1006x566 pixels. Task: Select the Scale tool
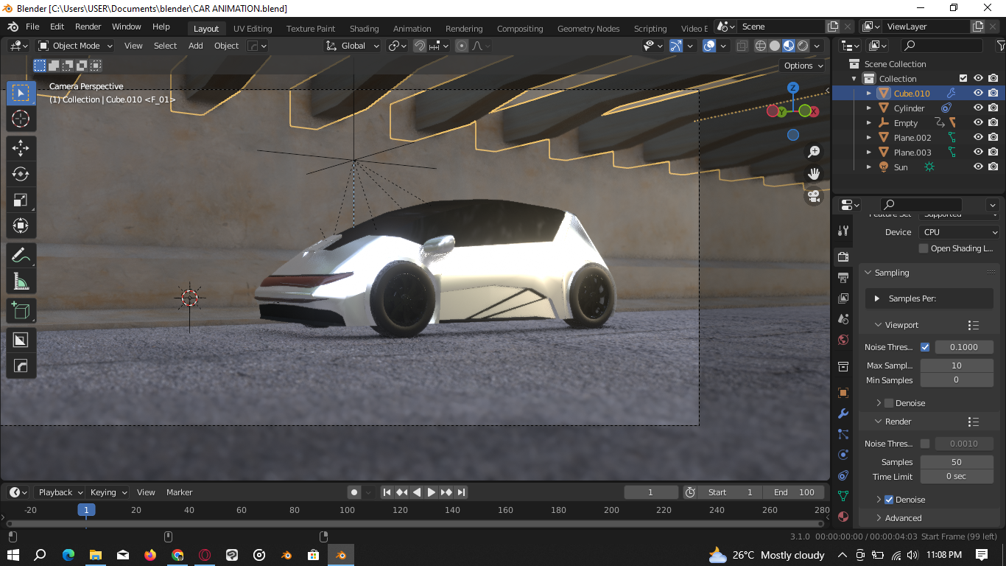21,200
